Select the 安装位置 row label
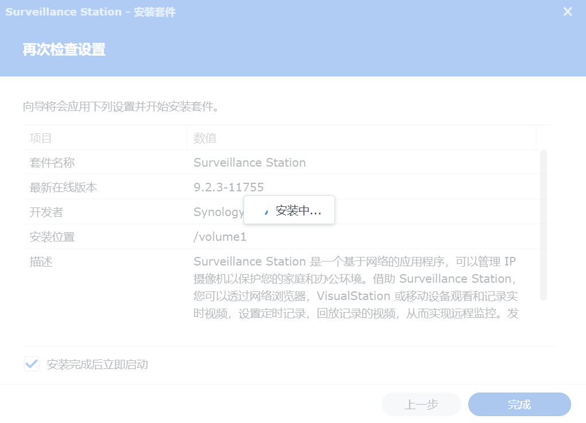 [x=52, y=237]
